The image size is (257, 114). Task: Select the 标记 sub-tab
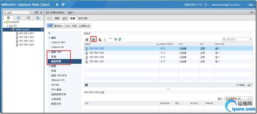pyautogui.click(x=68, y=26)
